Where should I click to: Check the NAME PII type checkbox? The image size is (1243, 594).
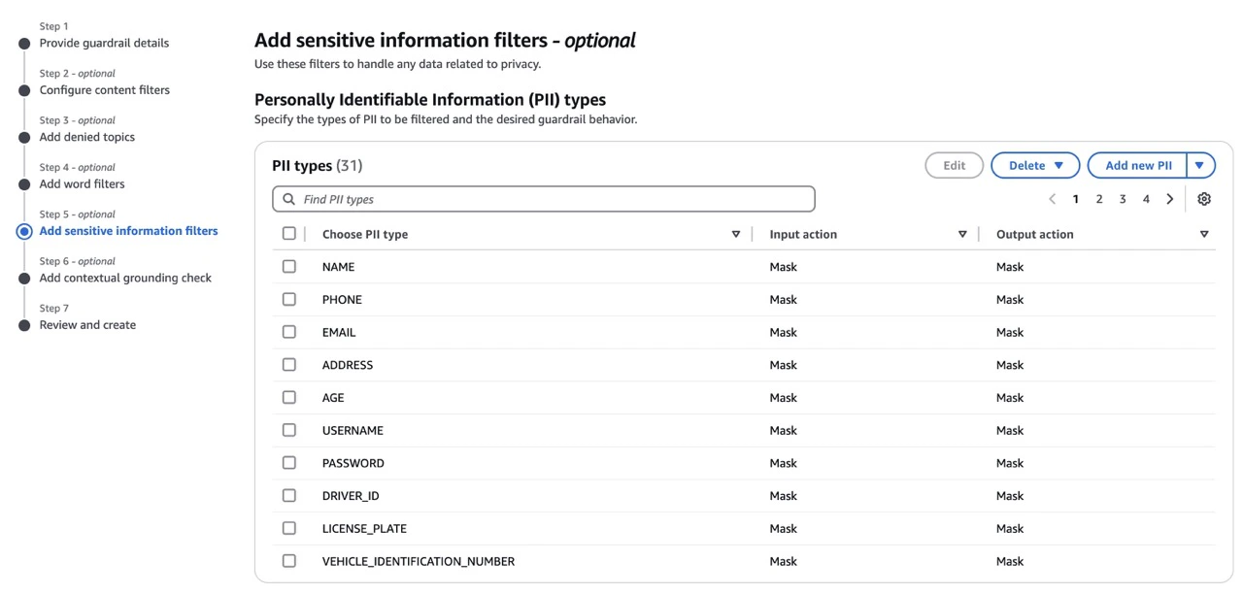[x=288, y=265]
